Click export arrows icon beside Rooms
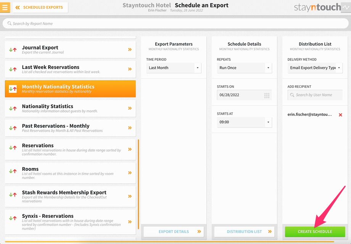351x244 pixels. [13, 171]
